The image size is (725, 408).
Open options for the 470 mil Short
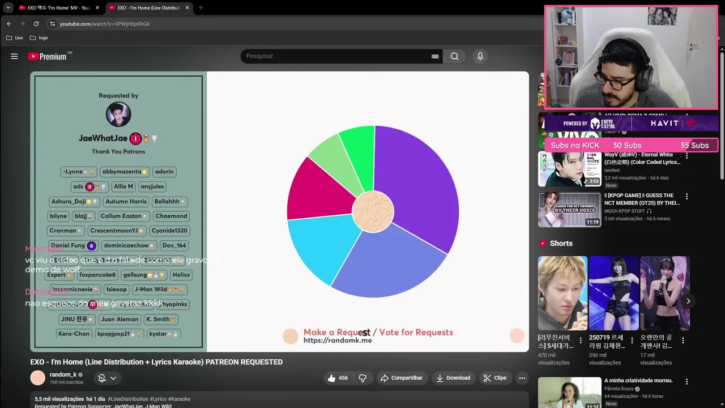pos(581,341)
